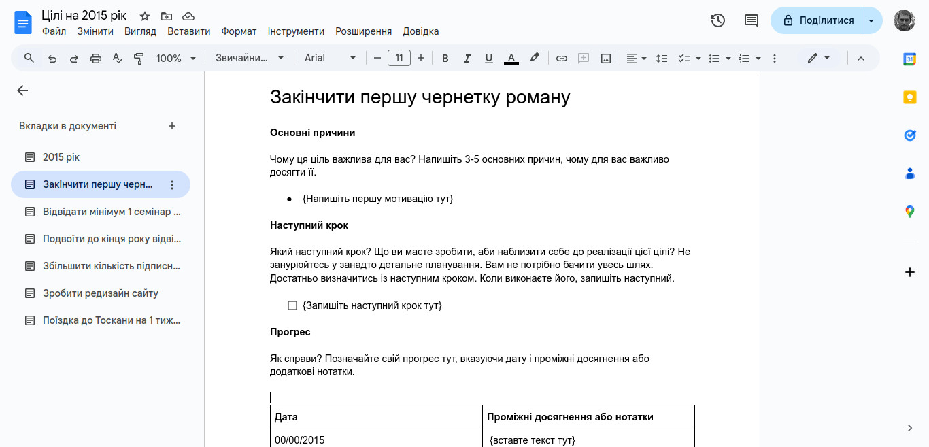Open options for Закінчити першу чернетку tab

pos(172,184)
